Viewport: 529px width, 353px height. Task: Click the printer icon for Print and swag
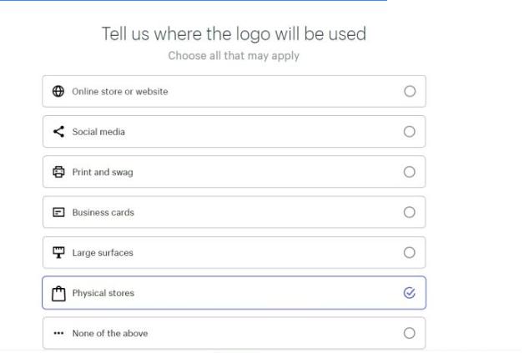tap(58, 172)
